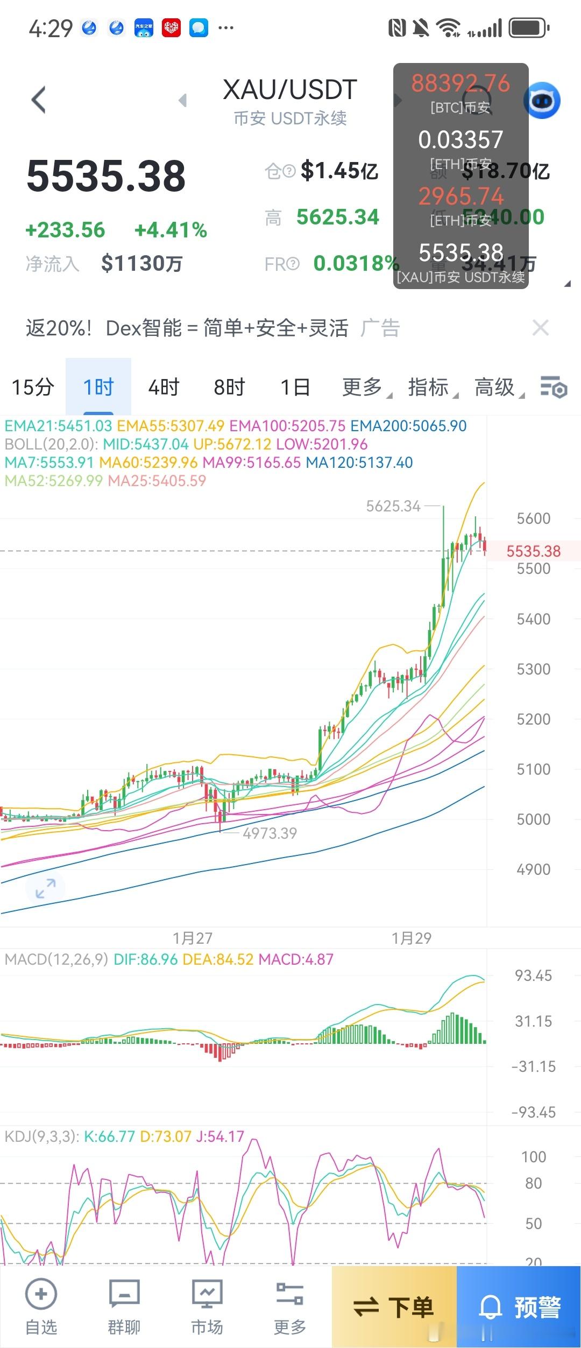Select the 15分 timeframe

33,387
